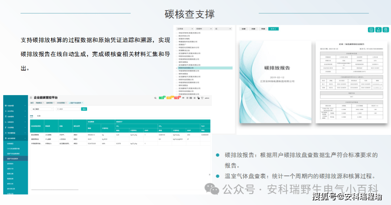Close the 用能概况 tab with its x
Screen dimensions: 391x205
click(x=43, y=103)
